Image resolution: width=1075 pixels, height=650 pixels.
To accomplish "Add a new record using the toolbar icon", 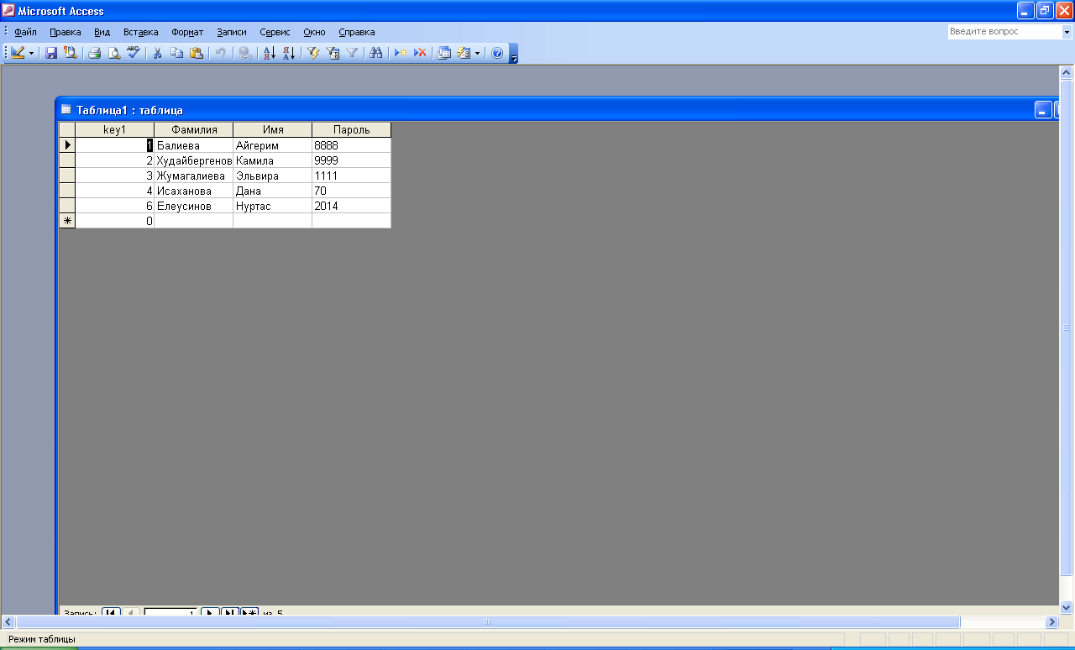I will tap(401, 53).
